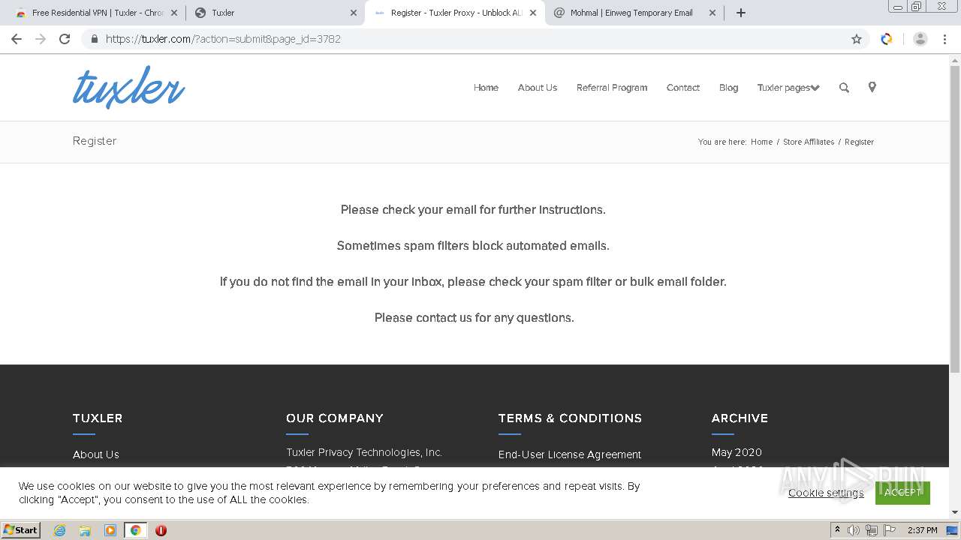This screenshot has width=961, height=540.
Task: Click the Tuxler logo
Action: pos(128,86)
